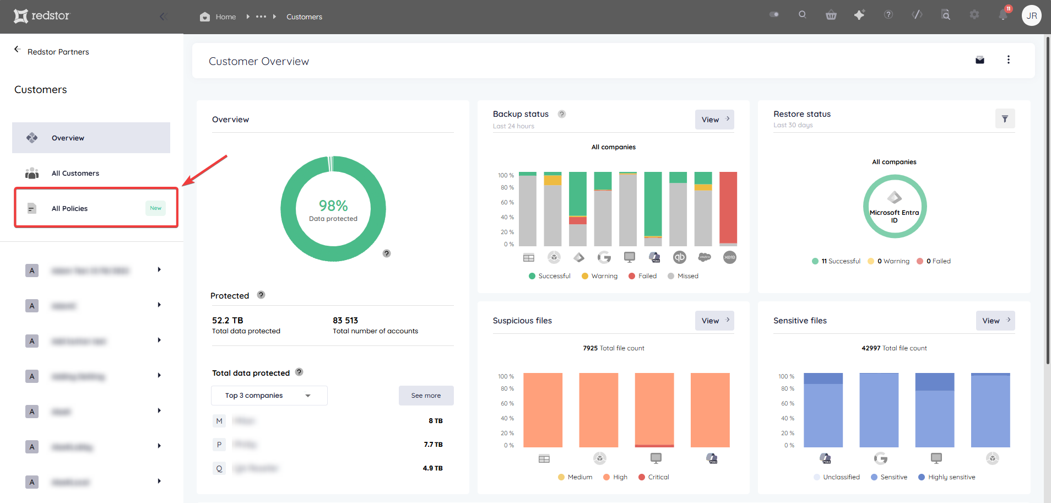This screenshot has height=503, width=1051.
Task: Click the See more button
Action: (426, 396)
